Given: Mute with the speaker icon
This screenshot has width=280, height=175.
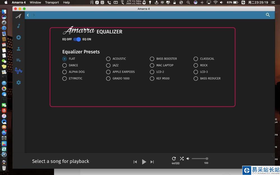Looking at the screenshot, I should (188, 158).
